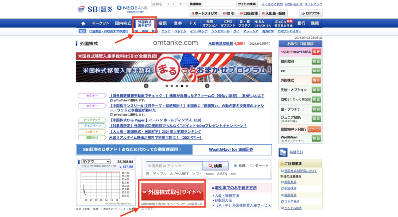The width and height of the screenshot is (398, 217).
Task: Show previous banner with left arrow
Action: click(x=146, y=86)
